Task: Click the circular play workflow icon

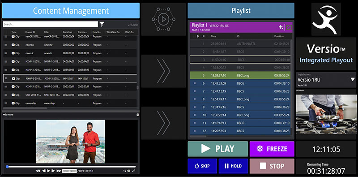Action: click(163, 19)
